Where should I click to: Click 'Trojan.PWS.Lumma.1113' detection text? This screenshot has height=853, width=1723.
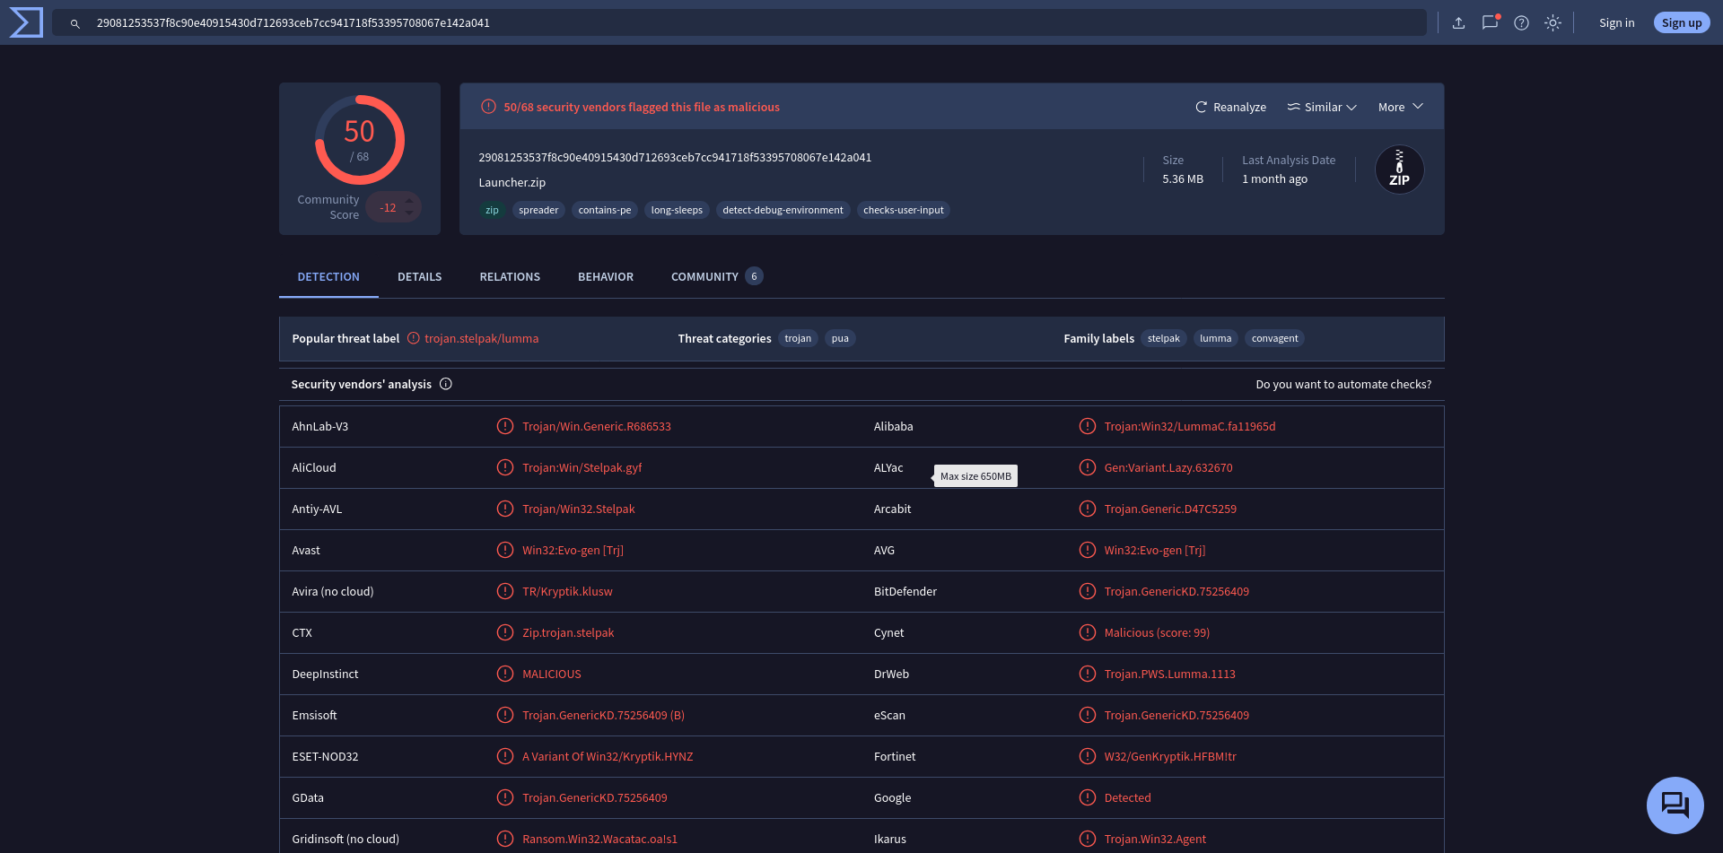point(1170,674)
